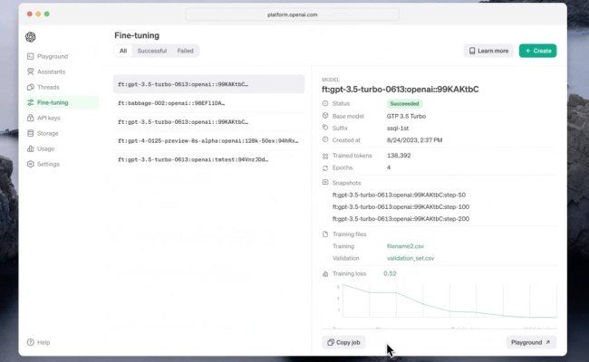Click the Snapshots section icon
Image resolution: width=589 pixels, height=362 pixels.
coord(325,182)
